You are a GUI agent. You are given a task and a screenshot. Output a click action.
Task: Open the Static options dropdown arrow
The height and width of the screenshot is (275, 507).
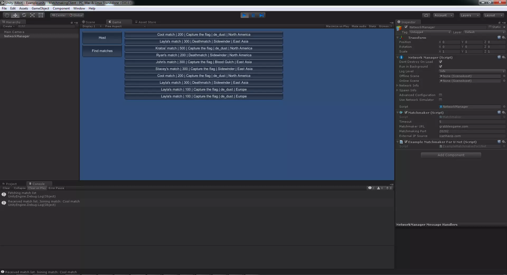pyautogui.click(x=504, y=27)
